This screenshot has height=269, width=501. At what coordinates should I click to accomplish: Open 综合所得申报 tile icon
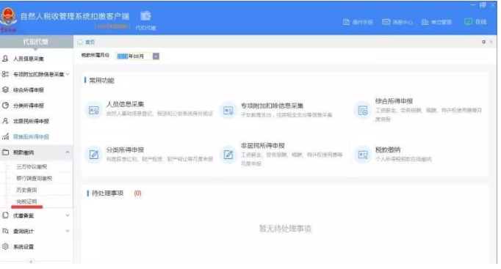tap(363, 111)
